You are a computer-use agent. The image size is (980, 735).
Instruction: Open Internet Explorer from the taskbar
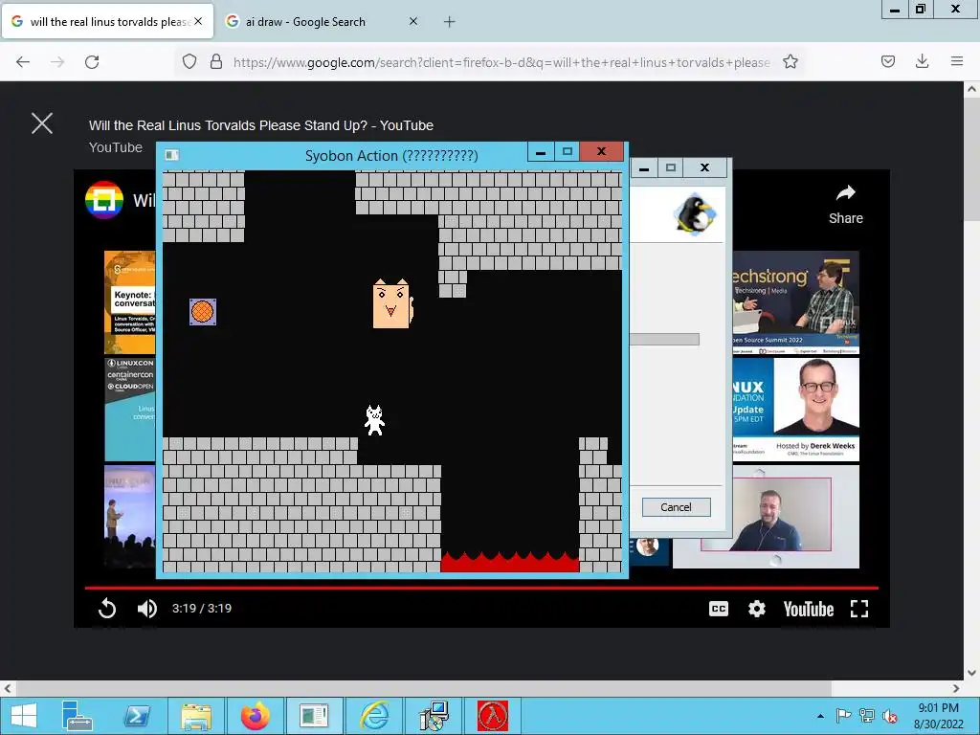tap(374, 716)
